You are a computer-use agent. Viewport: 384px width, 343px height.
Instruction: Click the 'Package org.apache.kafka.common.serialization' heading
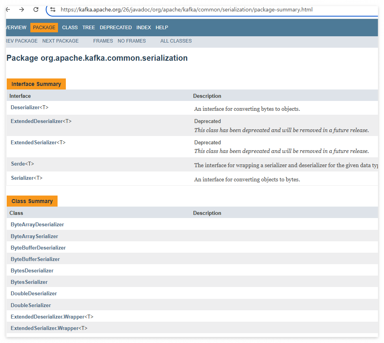(x=97, y=58)
